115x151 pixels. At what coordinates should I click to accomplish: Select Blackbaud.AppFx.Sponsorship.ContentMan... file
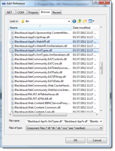[42, 33]
